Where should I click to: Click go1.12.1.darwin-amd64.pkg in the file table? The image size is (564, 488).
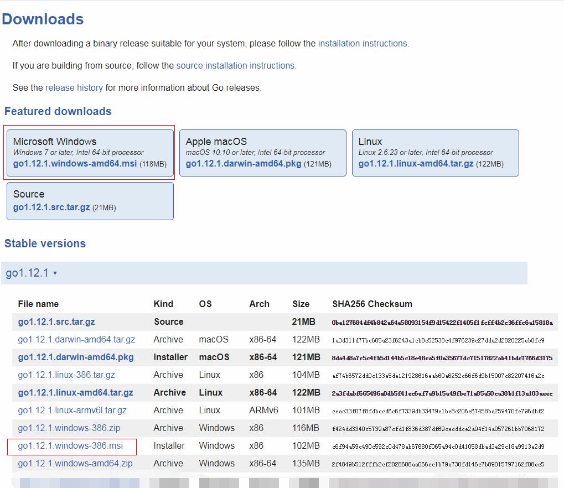(x=76, y=357)
